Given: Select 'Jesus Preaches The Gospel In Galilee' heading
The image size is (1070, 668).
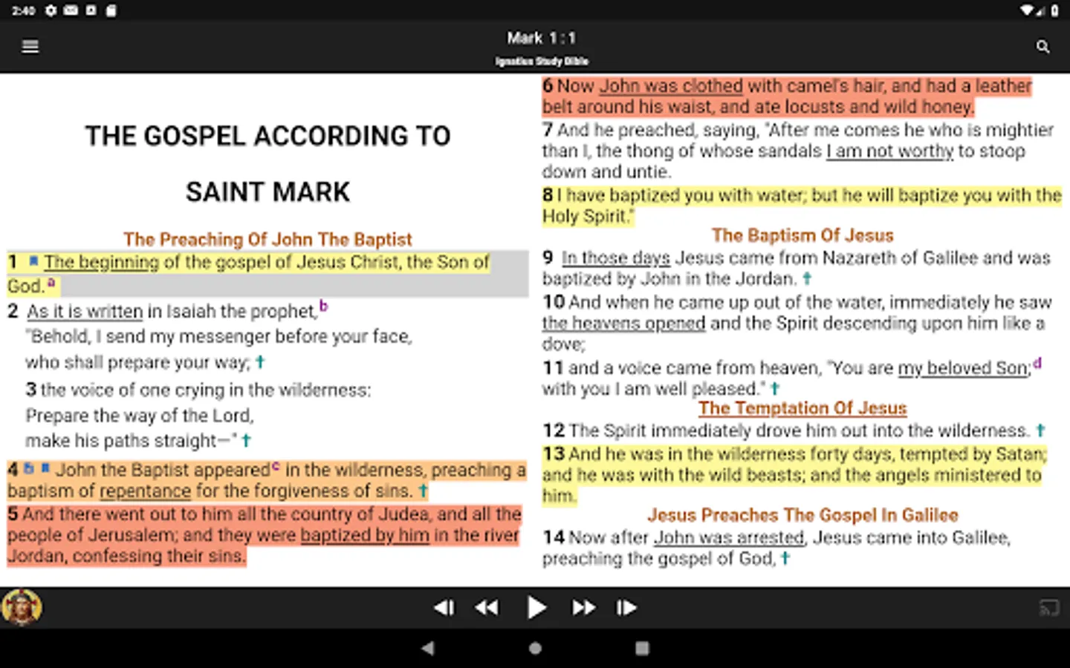Looking at the screenshot, I should (x=802, y=515).
